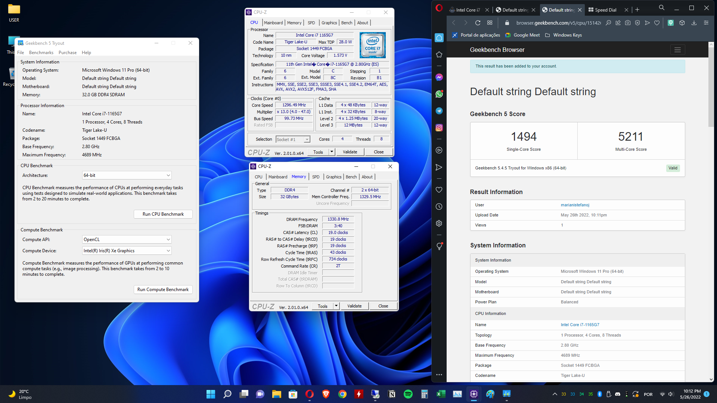
Task: Open Opera easy setup icon
Action: [x=706, y=23]
